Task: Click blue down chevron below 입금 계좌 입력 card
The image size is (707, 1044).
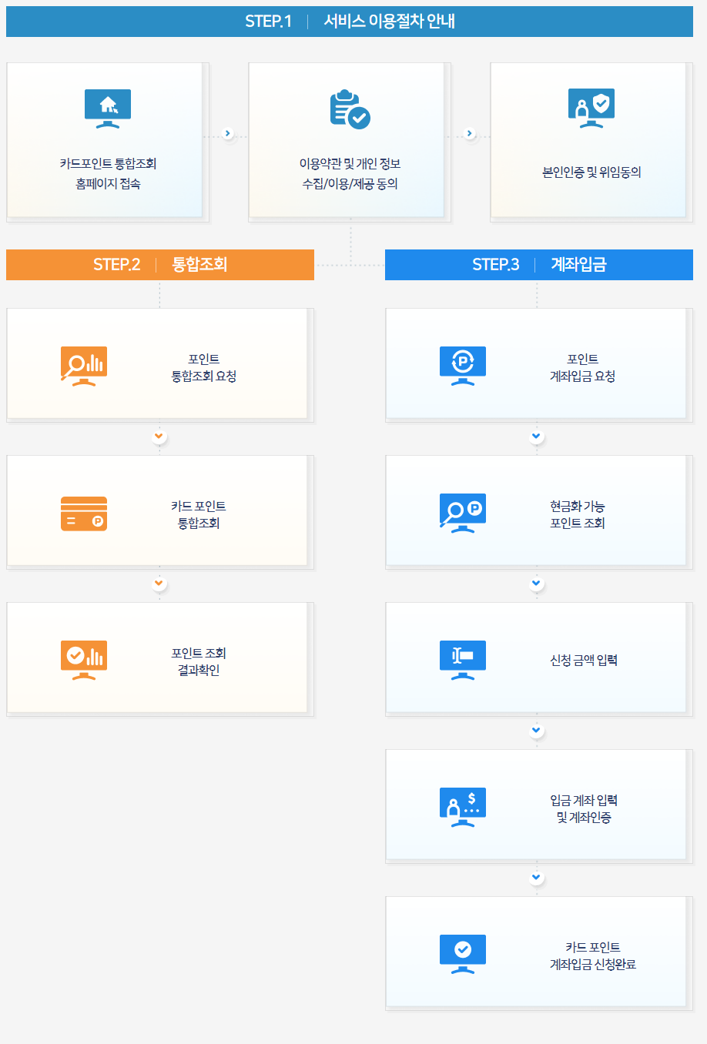Action: pyautogui.click(x=537, y=878)
